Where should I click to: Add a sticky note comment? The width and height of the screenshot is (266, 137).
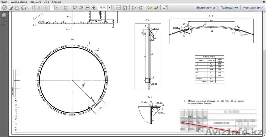(x=150, y=7)
